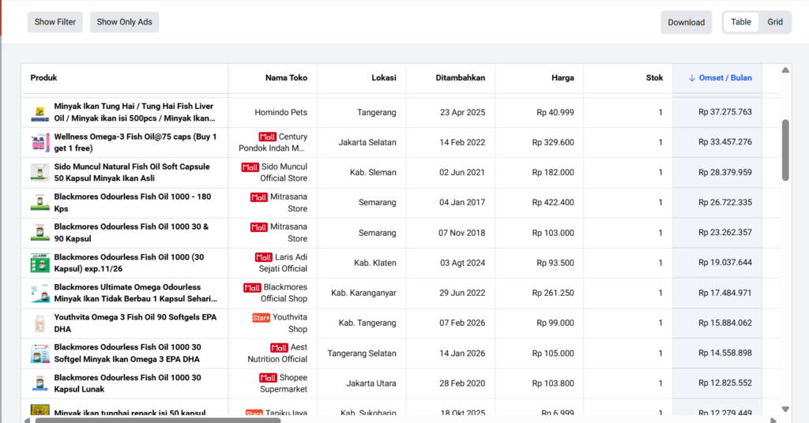Select location Kab. Sleman

click(x=373, y=173)
